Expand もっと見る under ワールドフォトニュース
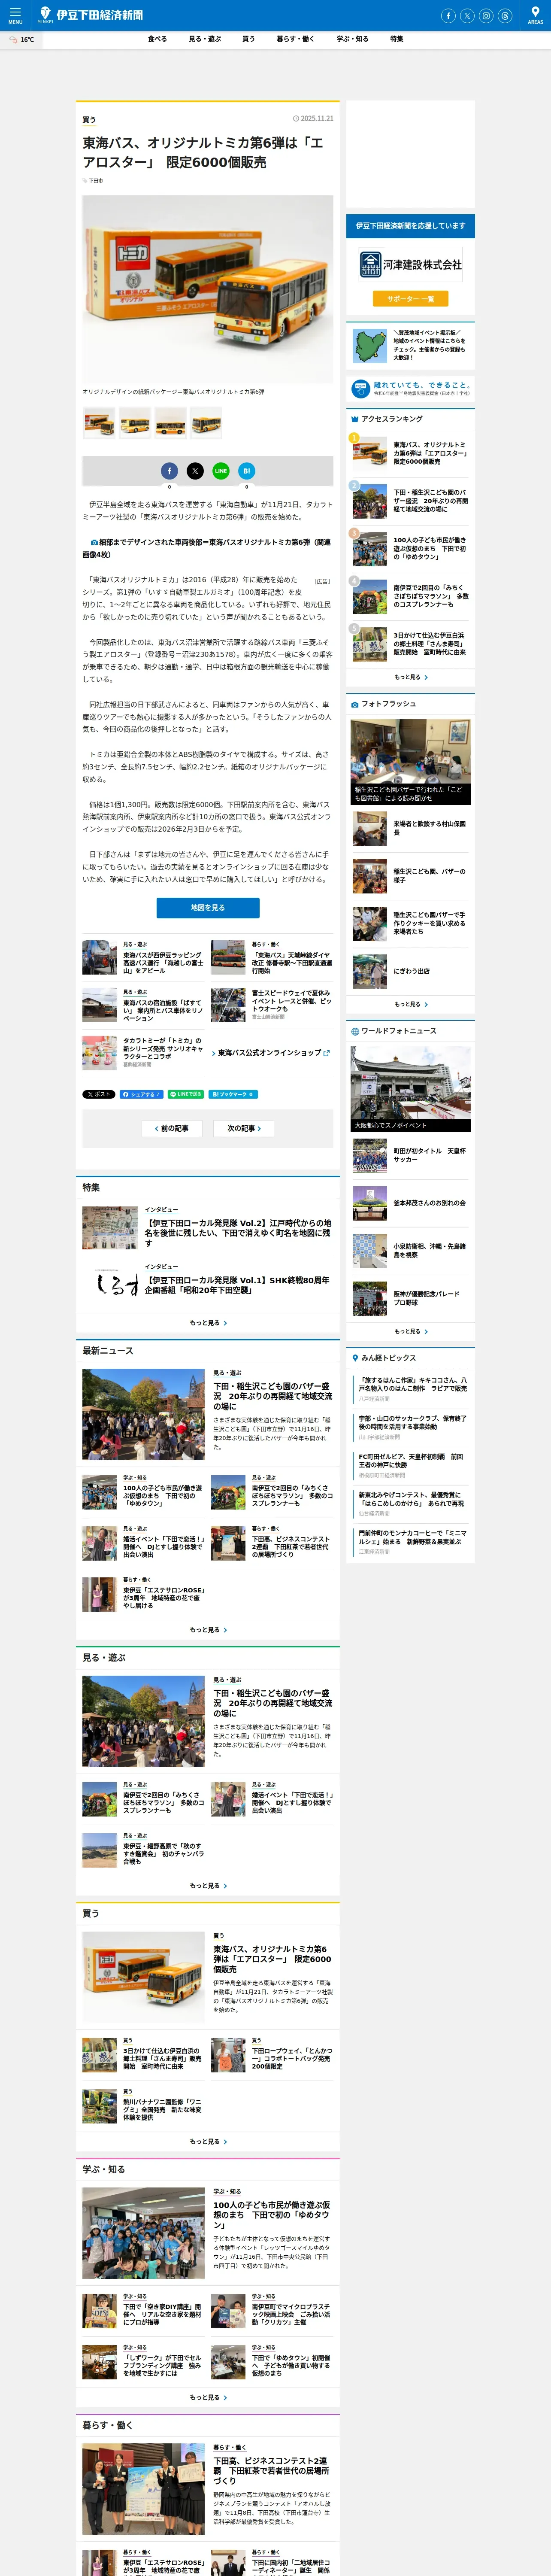Viewport: 551px width, 2576px height. 410,1331
